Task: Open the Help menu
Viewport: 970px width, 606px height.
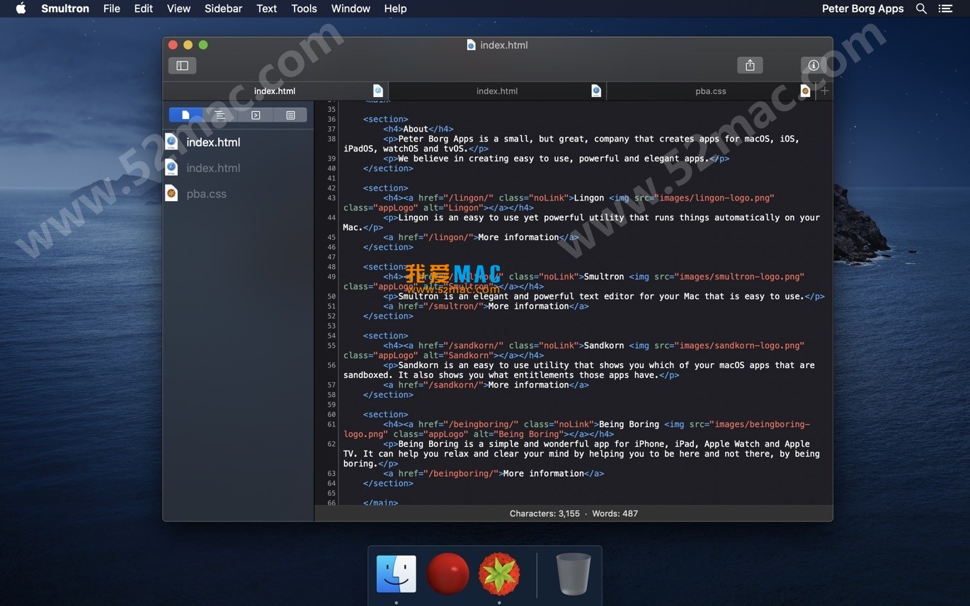Action: coord(395,8)
